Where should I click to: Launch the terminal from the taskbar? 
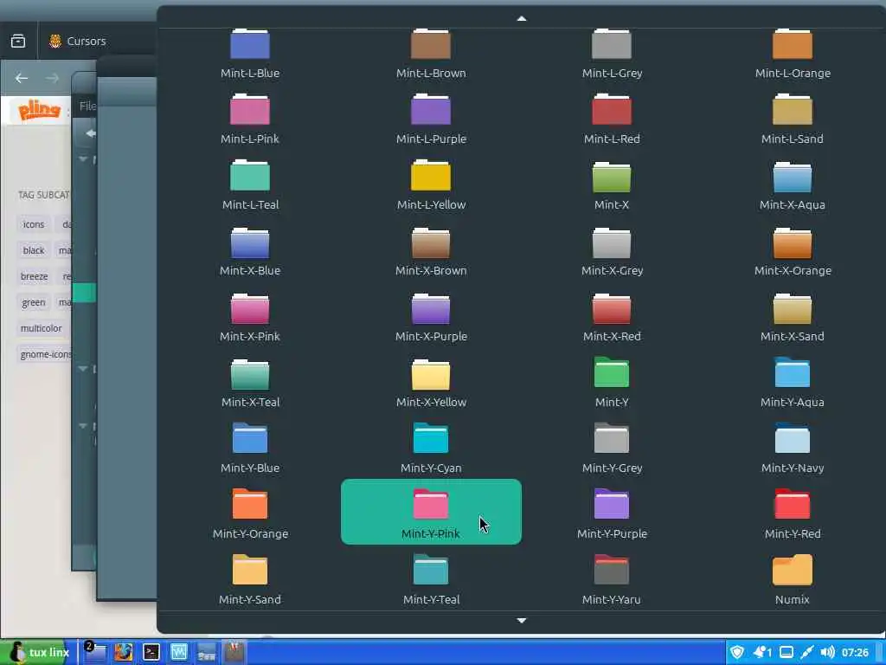151,653
